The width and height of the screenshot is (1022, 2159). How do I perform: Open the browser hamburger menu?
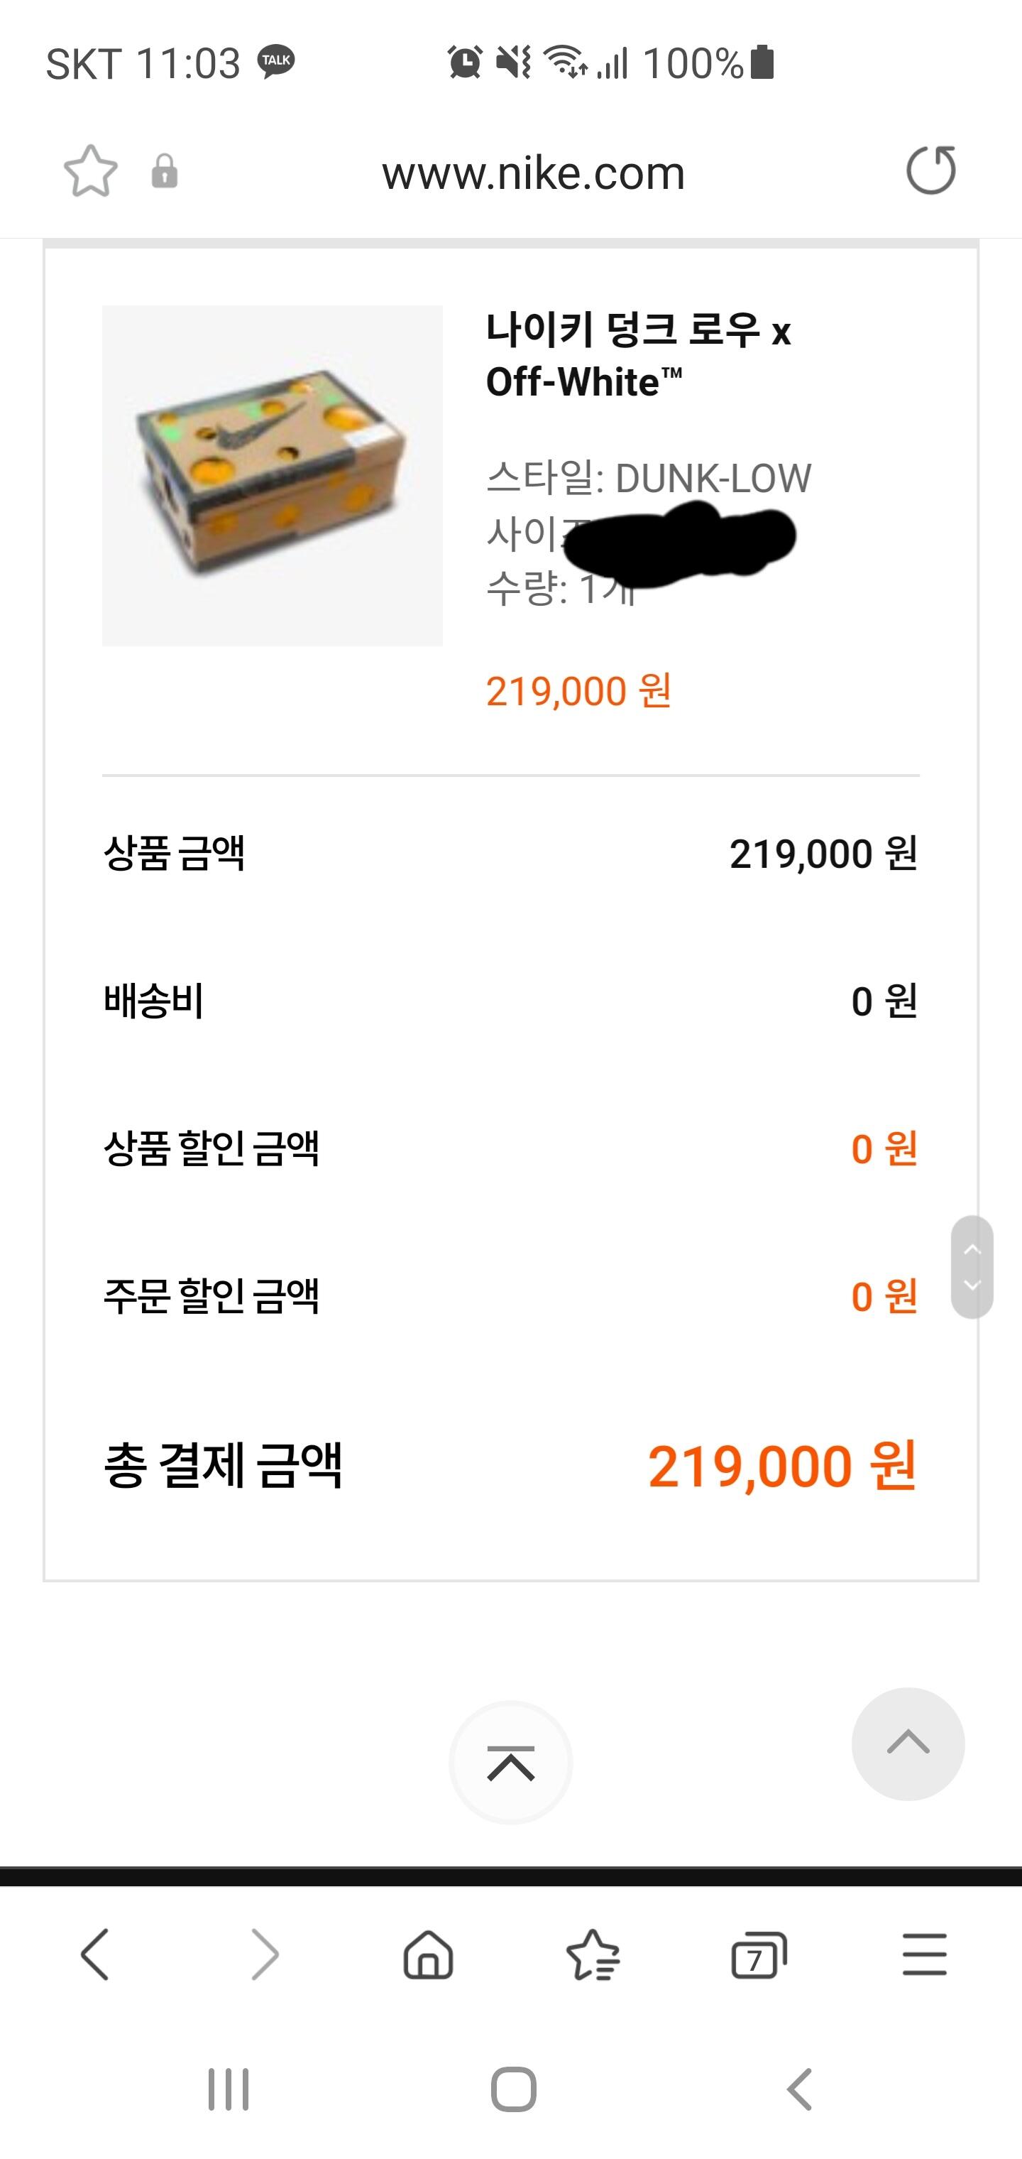(x=925, y=1954)
